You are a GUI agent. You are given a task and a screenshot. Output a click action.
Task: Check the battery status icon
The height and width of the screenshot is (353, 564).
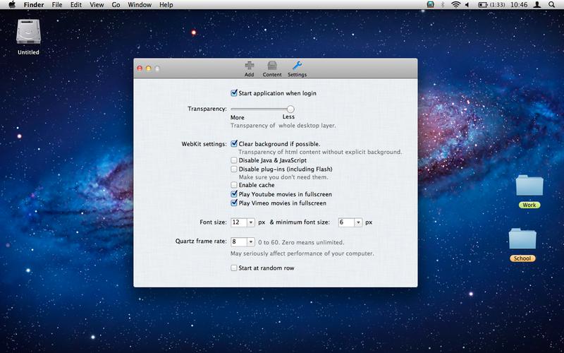482,5
